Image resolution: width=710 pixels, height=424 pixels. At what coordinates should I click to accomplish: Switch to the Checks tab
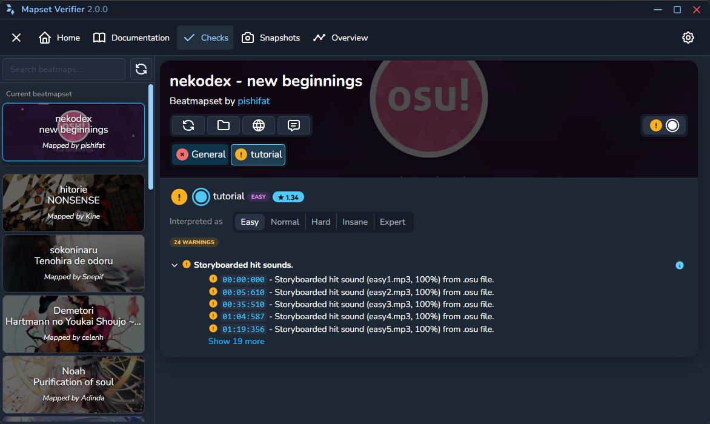tap(205, 38)
